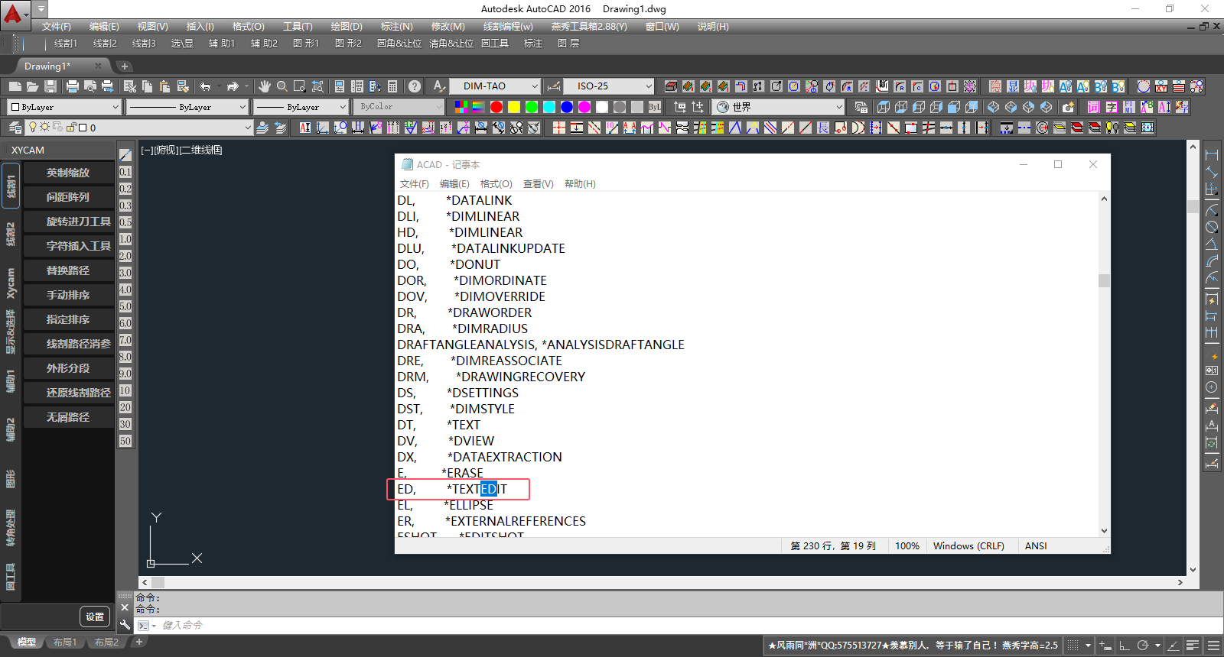Toggle lineweight display in the status bar
This screenshot has width=1224, height=657.
pyautogui.click(x=1192, y=646)
